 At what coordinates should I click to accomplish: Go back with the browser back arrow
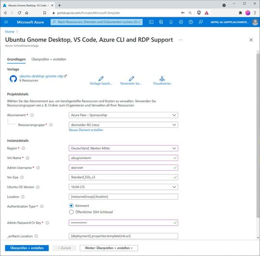(x=5, y=13)
